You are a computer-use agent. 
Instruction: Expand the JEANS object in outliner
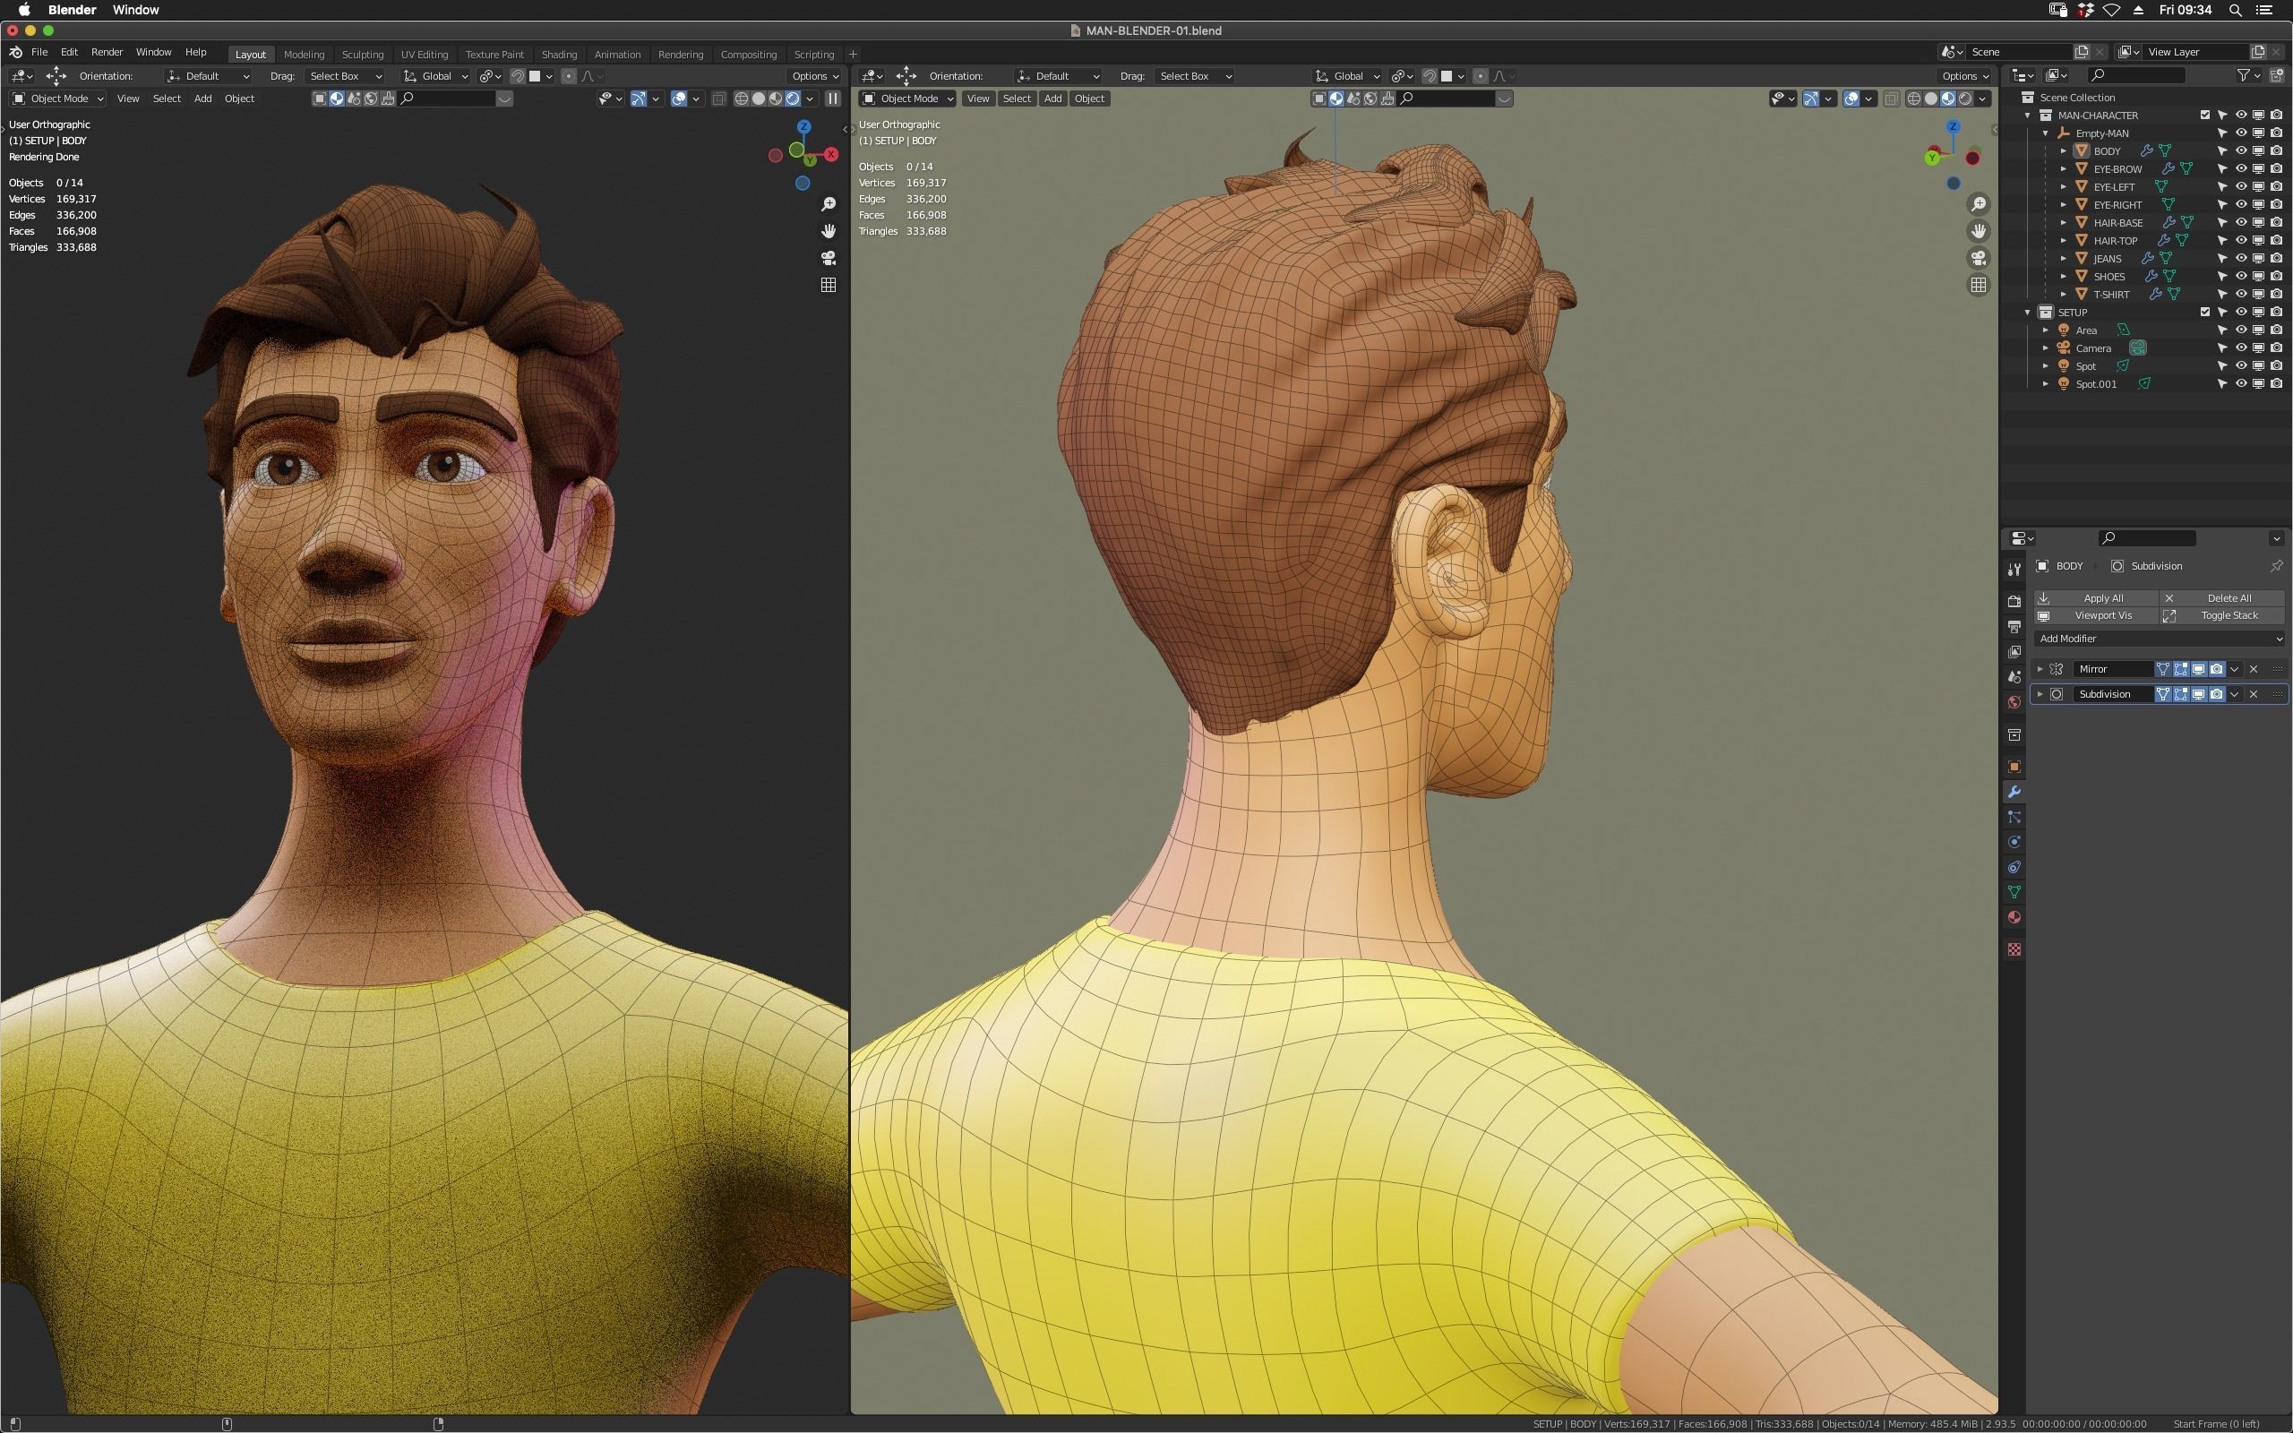click(2064, 259)
